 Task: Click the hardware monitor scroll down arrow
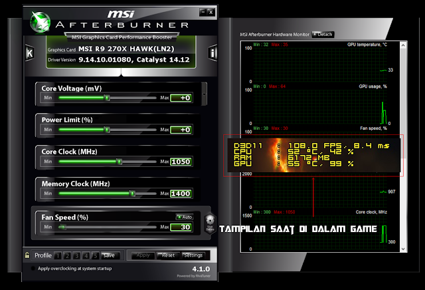[x=403, y=249]
